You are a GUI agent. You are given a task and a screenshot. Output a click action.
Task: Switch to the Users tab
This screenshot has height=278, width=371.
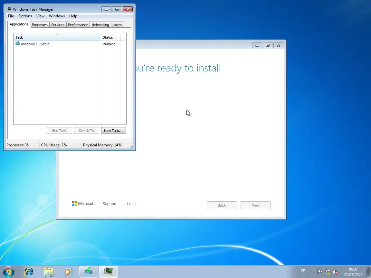point(117,24)
